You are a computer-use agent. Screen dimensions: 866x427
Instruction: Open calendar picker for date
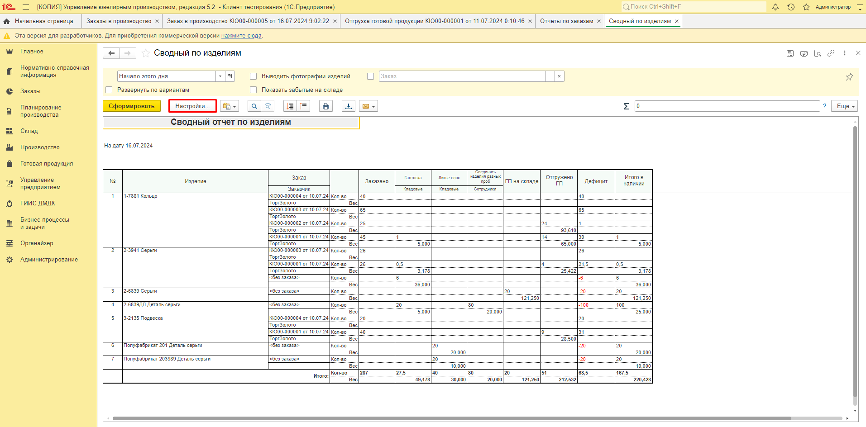(230, 76)
